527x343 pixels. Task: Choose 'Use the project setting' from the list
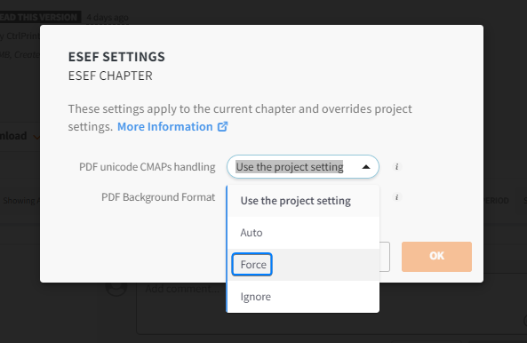tap(304, 201)
